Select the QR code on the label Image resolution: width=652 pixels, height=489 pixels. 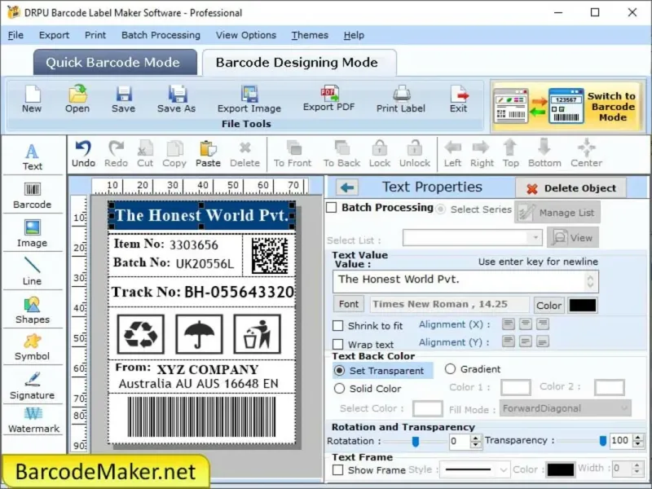pyautogui.click(x=270, y=254)
